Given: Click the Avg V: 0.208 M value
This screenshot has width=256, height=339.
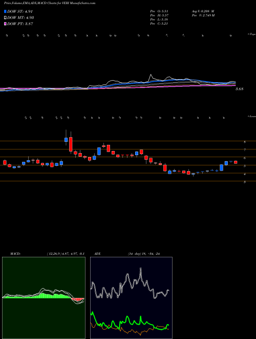Looking at the screenshot, I should [x=202, y=11].
